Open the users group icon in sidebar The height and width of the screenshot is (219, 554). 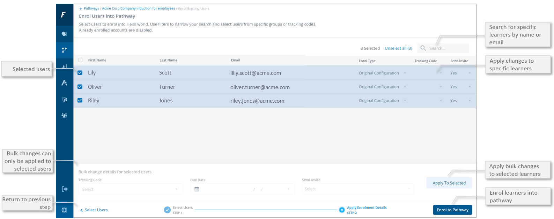[x=64, y=116]
